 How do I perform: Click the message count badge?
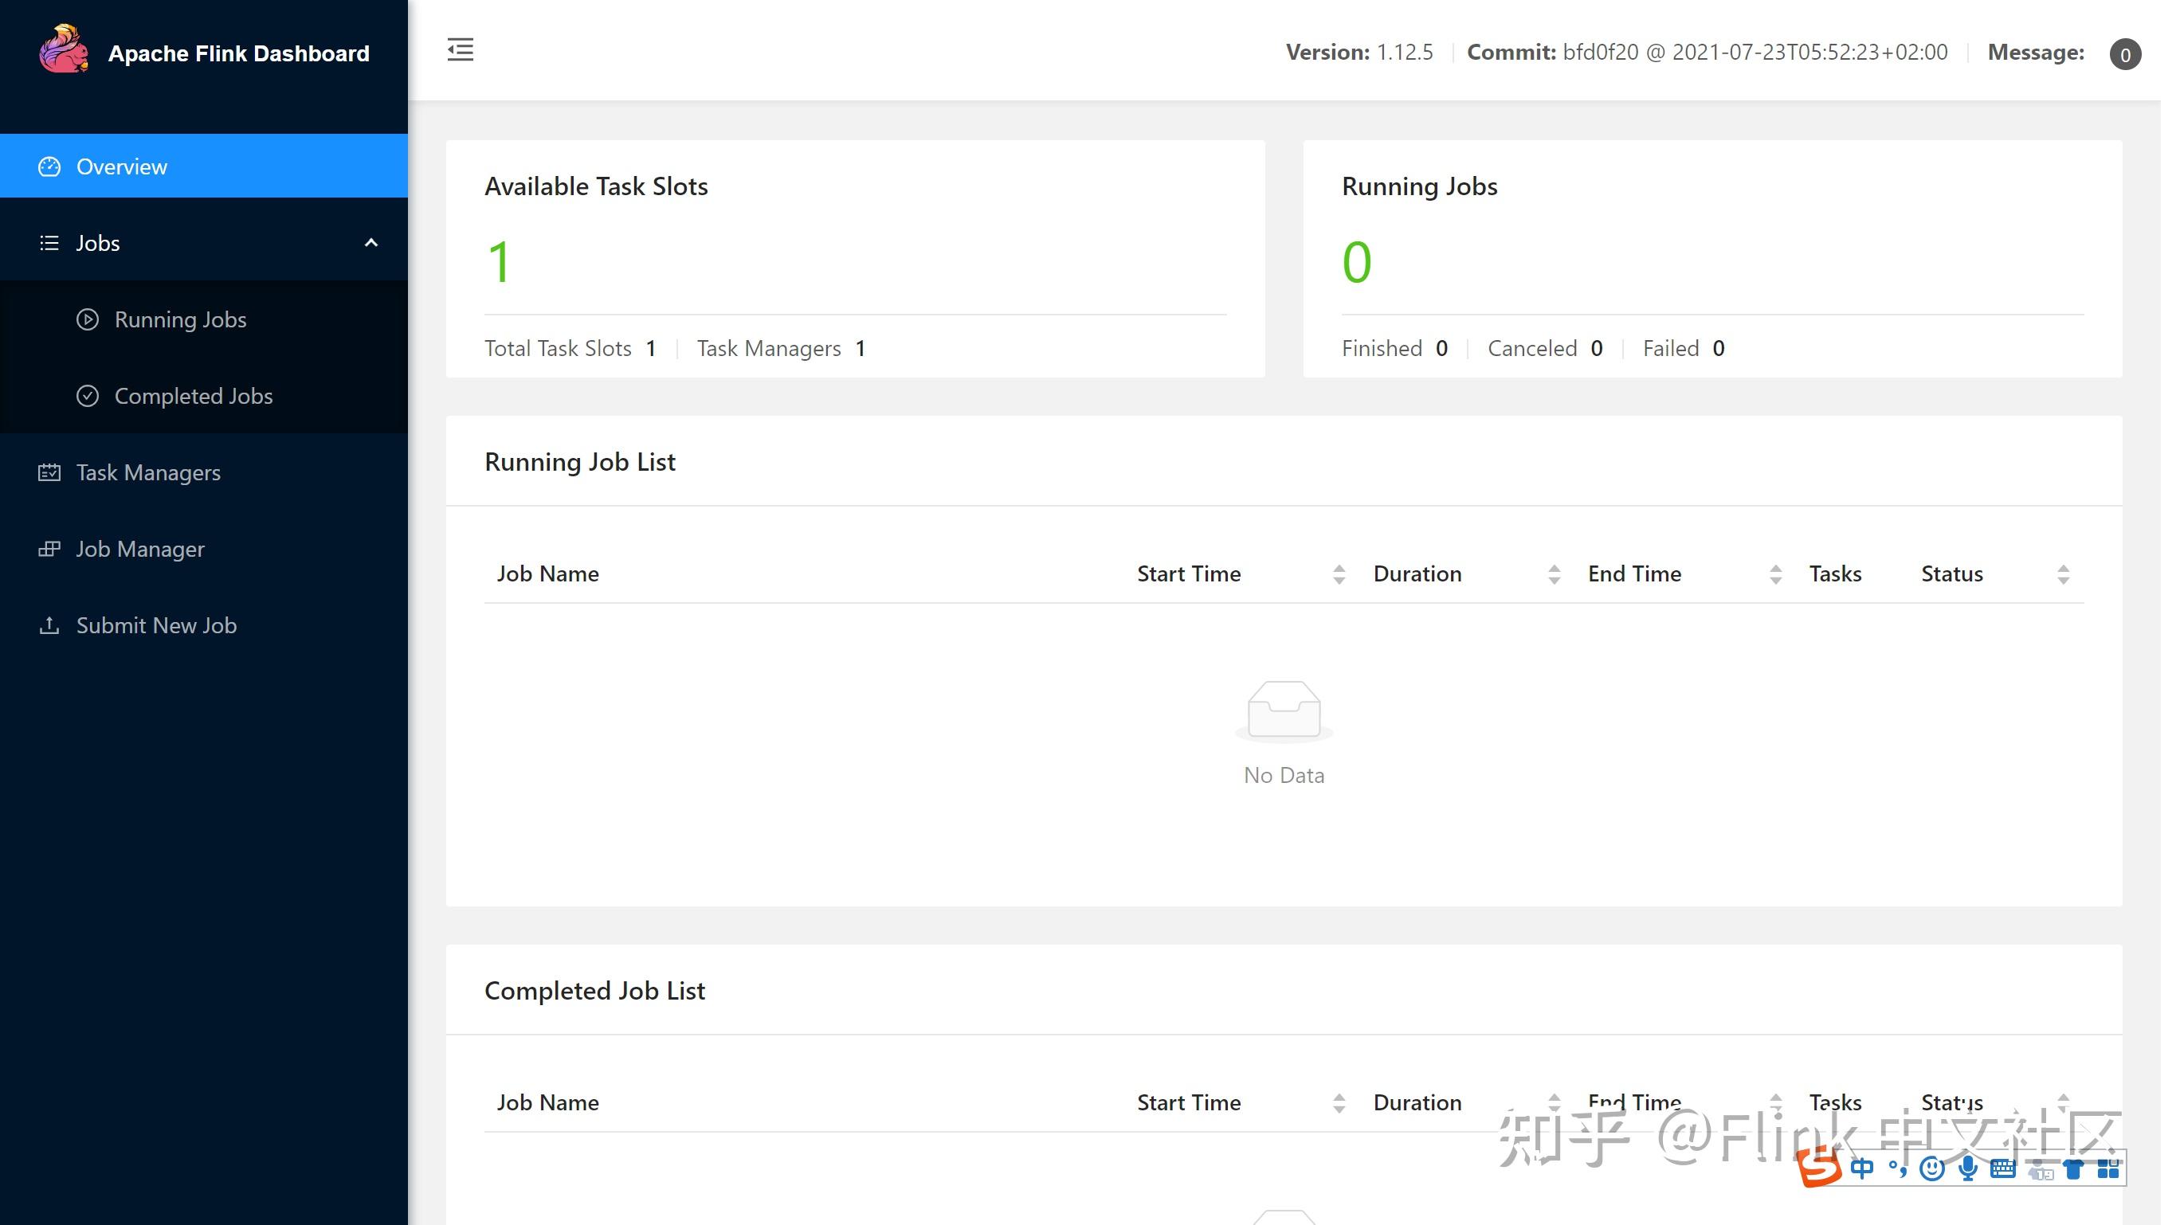click(2124, 54)
